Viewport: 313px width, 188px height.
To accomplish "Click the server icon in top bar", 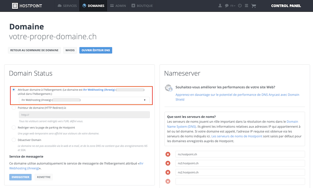I will pyautogui.click(x=246, y=5).
